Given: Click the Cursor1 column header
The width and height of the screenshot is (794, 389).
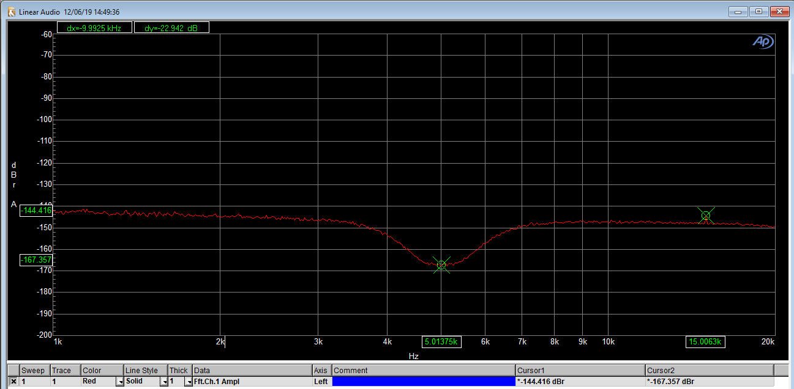Looking at the screenshot, I should tap(580, 371).
